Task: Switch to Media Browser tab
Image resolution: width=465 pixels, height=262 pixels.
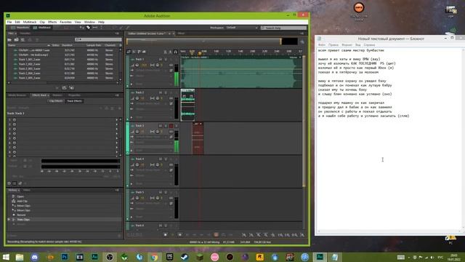Action: tap(17, 95)
